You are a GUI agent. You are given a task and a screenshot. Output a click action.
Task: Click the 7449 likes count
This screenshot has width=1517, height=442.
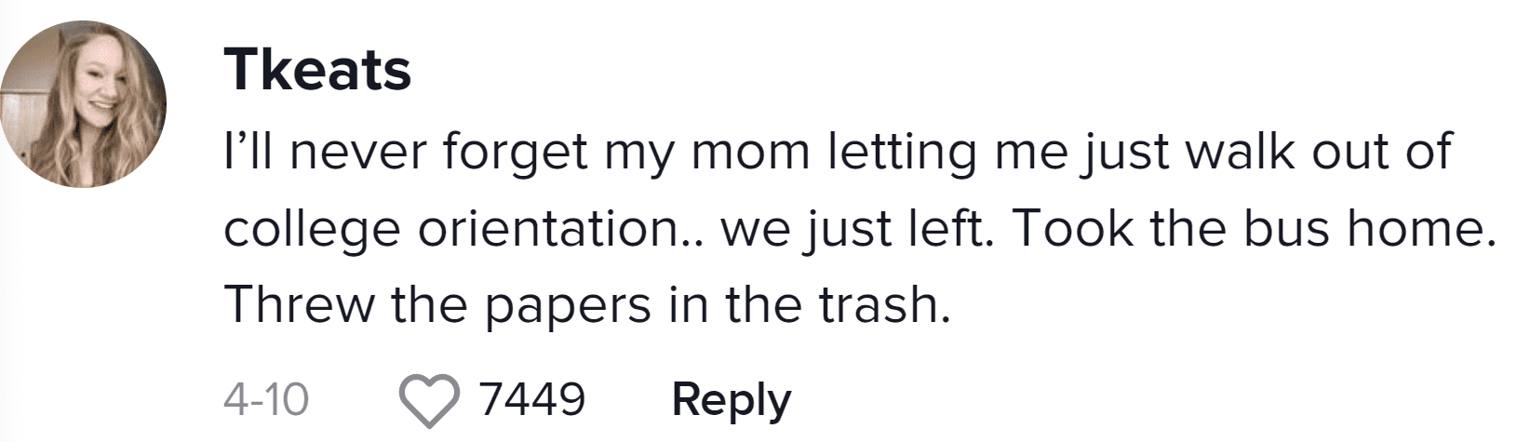532,399
